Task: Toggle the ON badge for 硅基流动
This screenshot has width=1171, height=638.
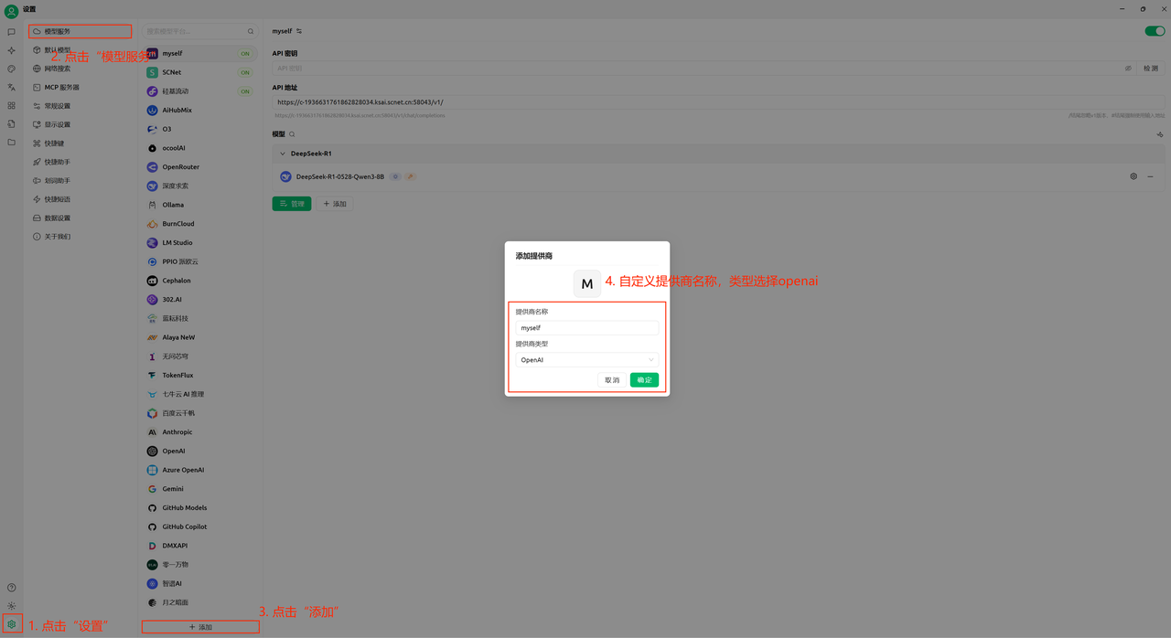Action: (x=245, y=91)
